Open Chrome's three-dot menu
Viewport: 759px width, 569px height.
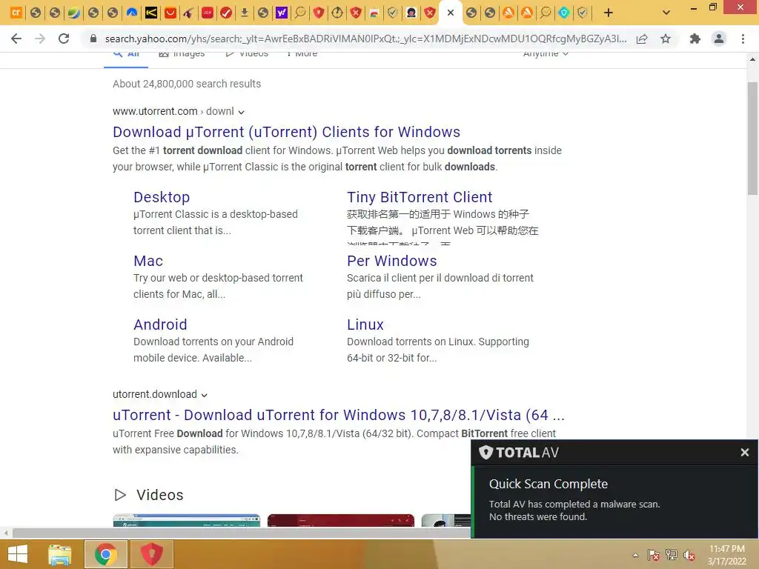pyautogui.click(x=743, y=39)
